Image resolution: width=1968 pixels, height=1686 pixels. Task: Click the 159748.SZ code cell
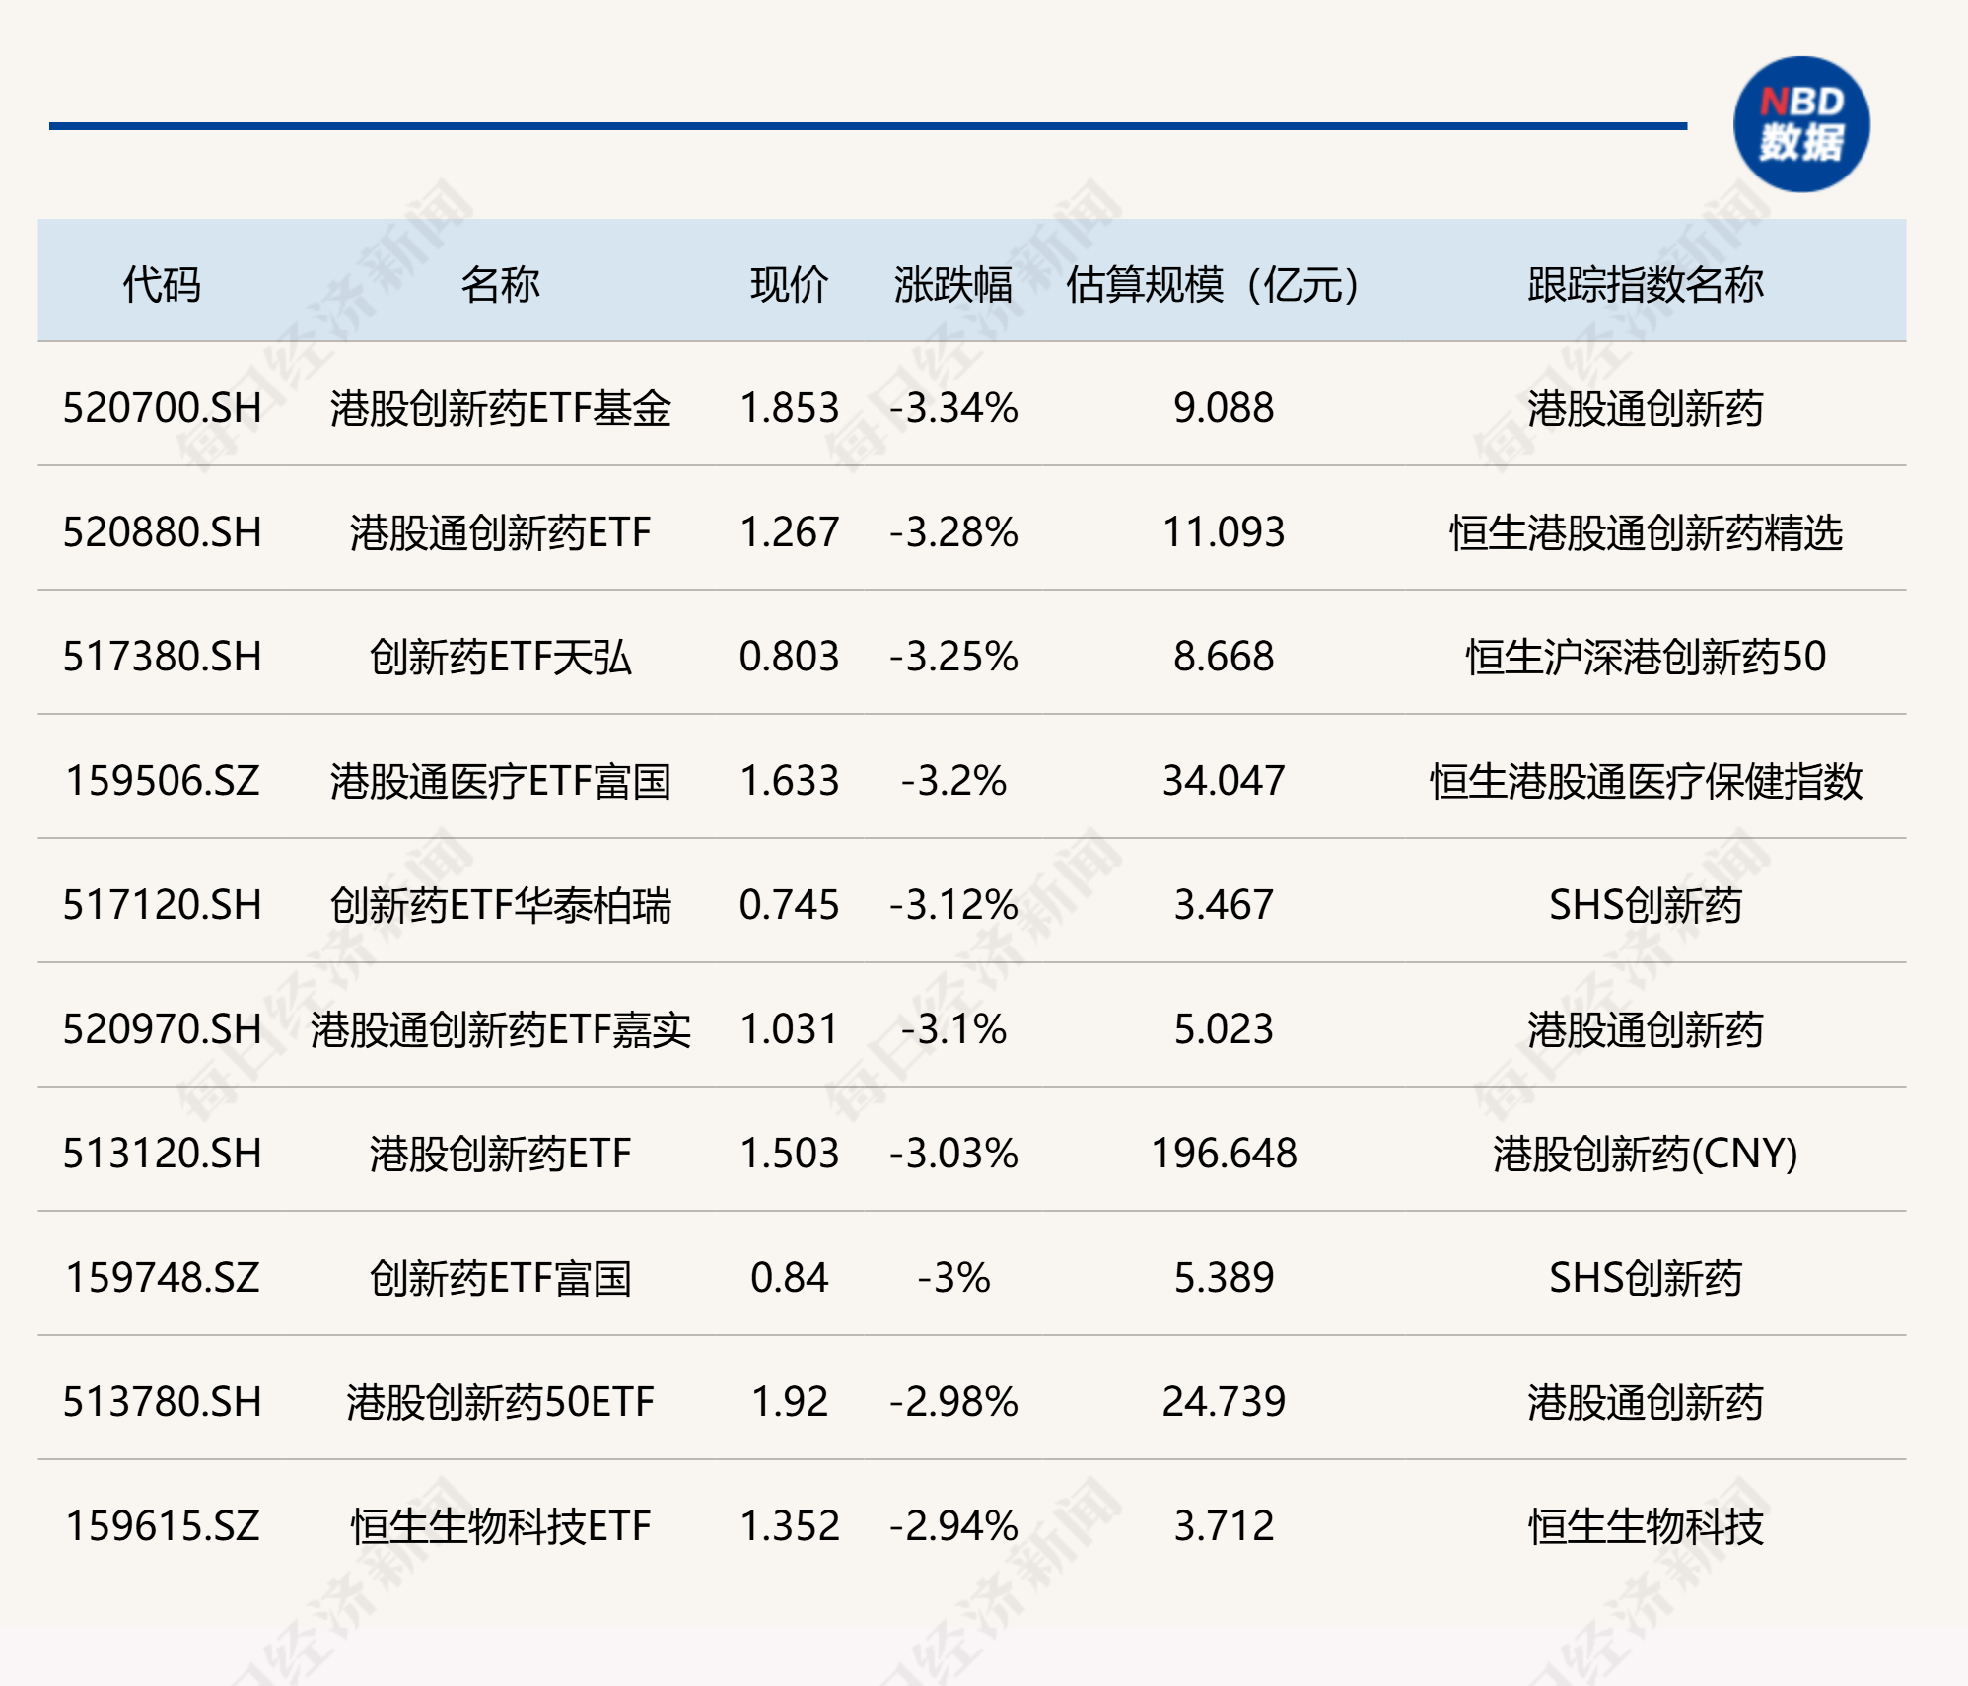(x=162, y=1278)
